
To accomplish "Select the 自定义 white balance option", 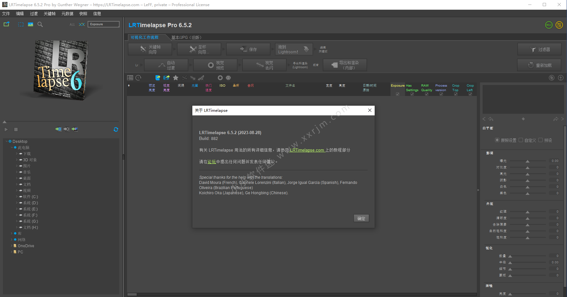I will point(521,140).
